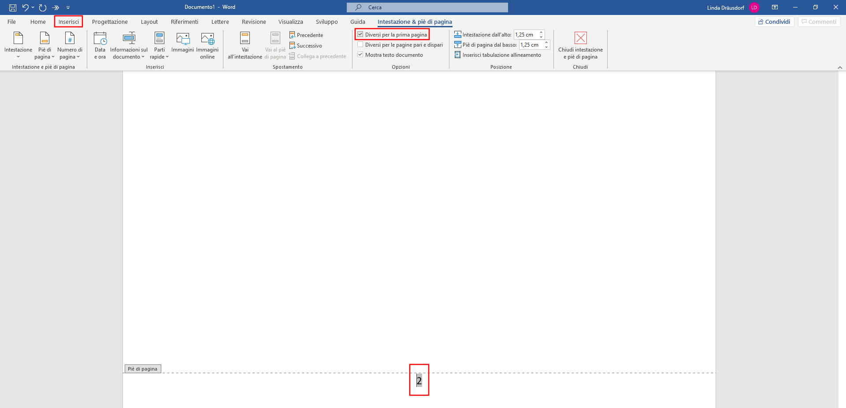Screen dimensions: 846x408
Task: Click the Immagini icon in ribbon
Action: [182, 39]
